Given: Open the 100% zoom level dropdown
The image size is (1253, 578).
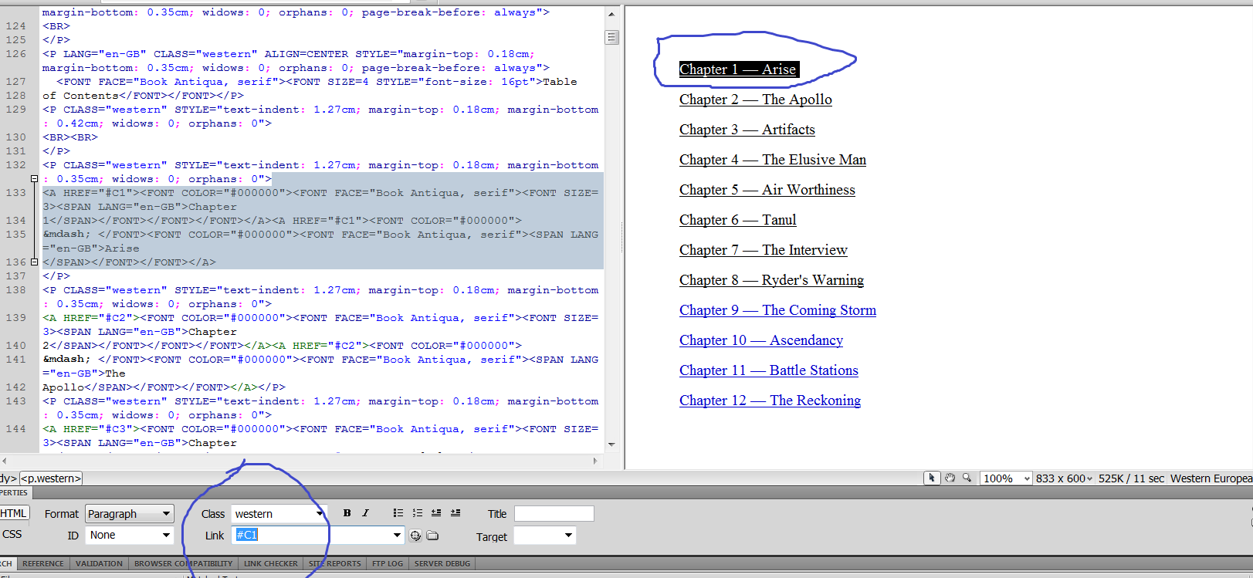Looking at the screenshot, I should pyautogui.click(x=1007, y=478).
